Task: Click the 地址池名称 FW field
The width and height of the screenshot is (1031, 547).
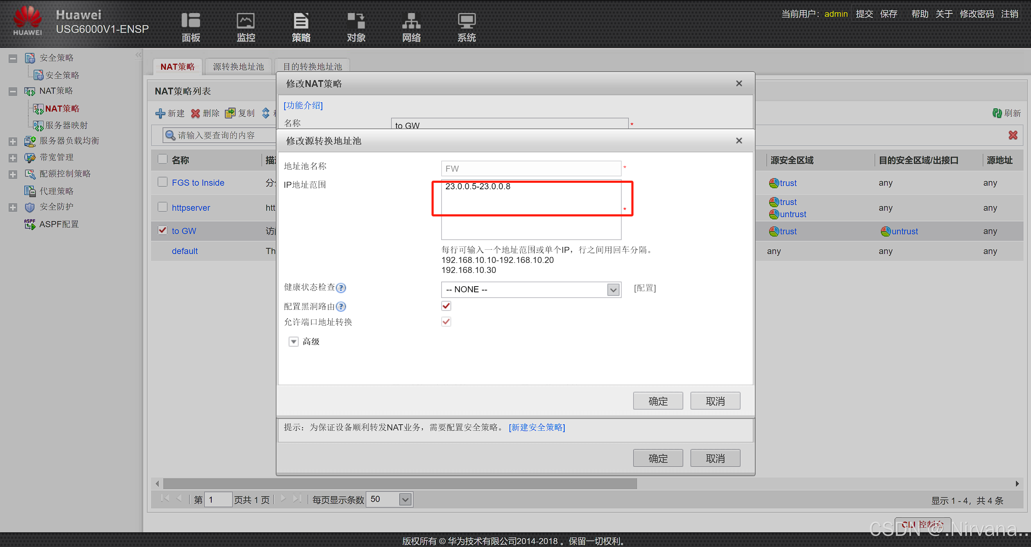Action: [x=531, y=169]
